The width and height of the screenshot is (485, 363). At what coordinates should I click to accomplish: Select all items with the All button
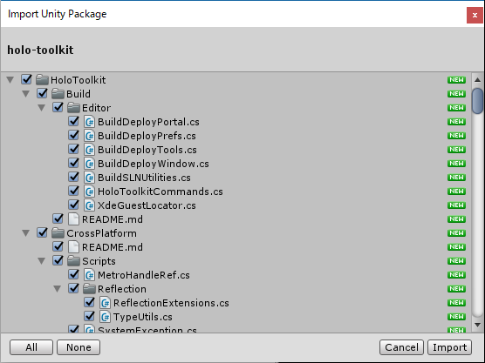tap(31, 347)
